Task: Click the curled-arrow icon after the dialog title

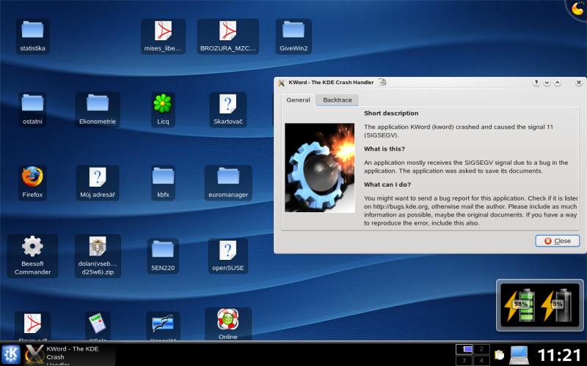Action: (x=382, y=82)
